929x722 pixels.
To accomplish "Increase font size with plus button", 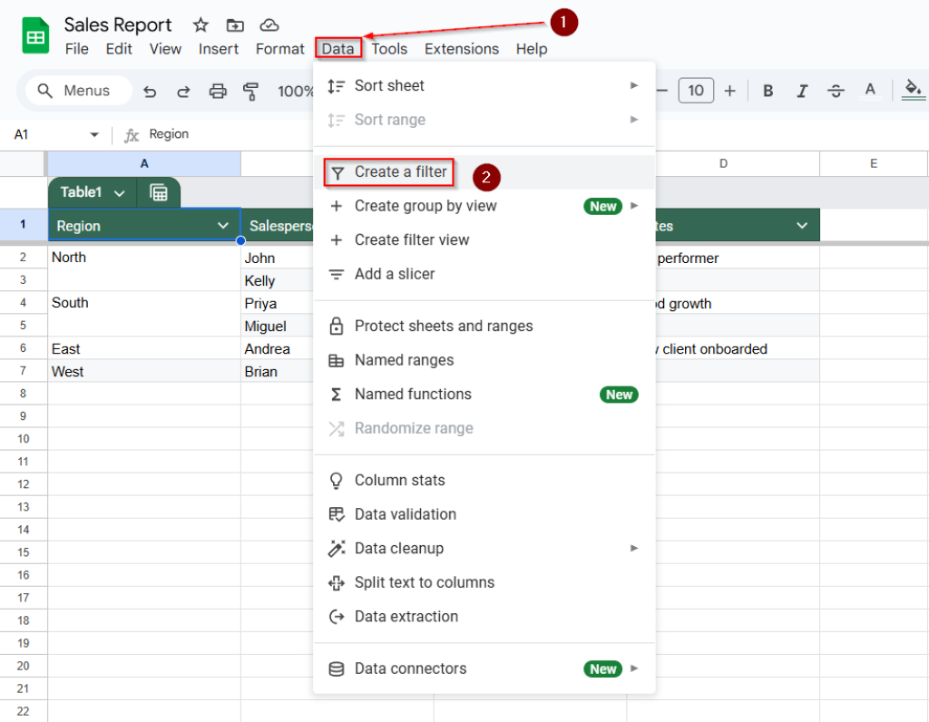I will tap(729, 91).
